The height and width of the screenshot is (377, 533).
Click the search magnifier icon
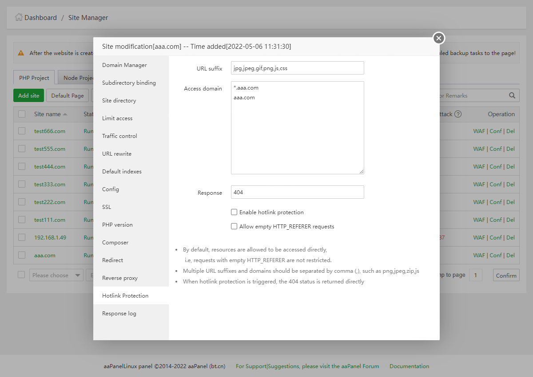click(x=512, y=95)
